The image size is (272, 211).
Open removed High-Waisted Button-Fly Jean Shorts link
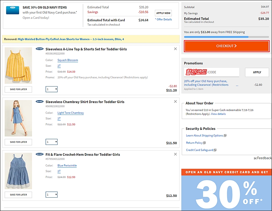[x=71, y=39]
